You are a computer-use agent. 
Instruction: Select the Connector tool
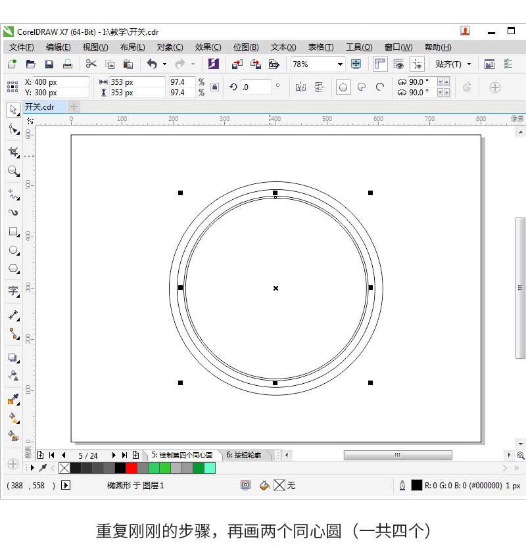14,334
